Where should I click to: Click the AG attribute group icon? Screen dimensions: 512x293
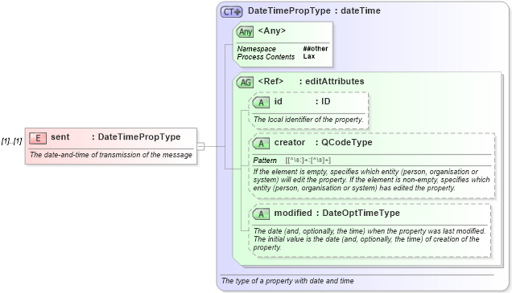[x=246, y=83]
